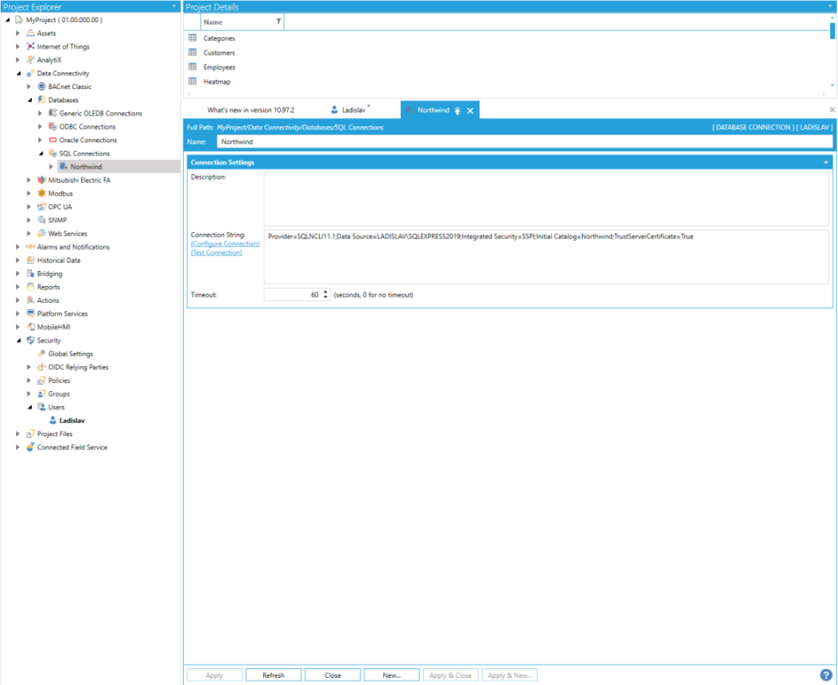The height and width of the screenshot is (685, 838).
Task: Expand the Assets tree node
Action: click(x=19, y=34)
